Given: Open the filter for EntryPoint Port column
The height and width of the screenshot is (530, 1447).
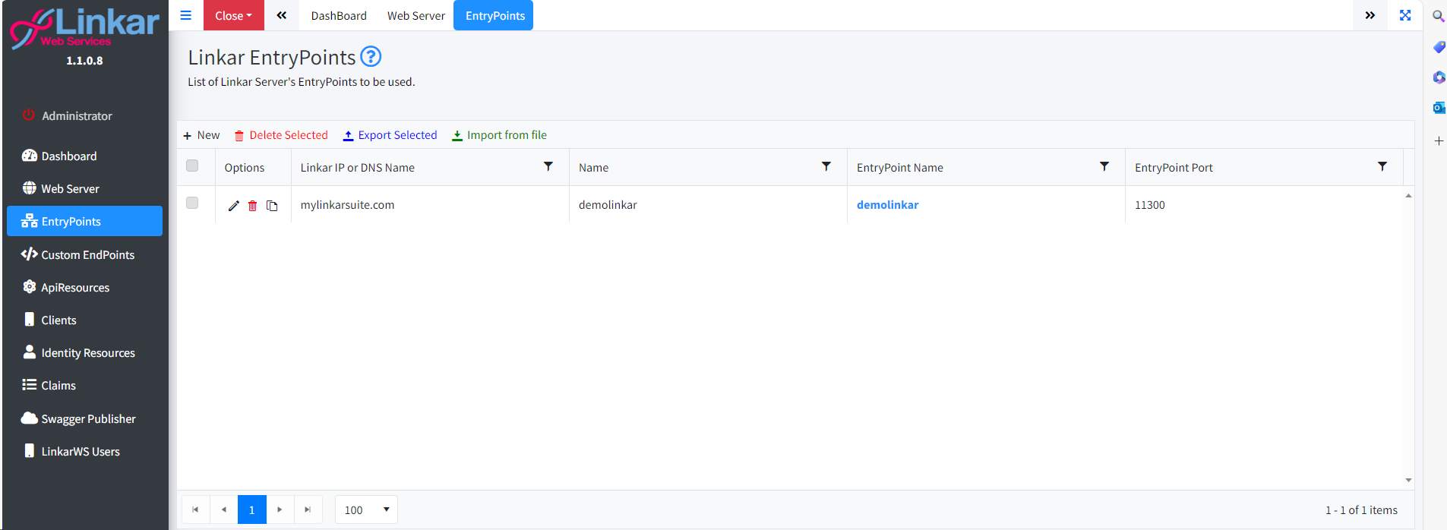Looking at the screenshot, I should point(1382,166).
